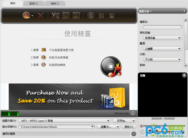Viewport: 188px width, 138px height.
Task: Click the convert icon in step 3
Action: [44, 65]
